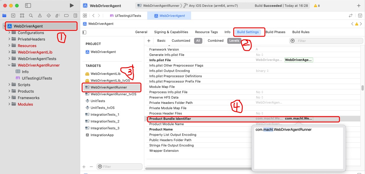365x174 pixels.
Task: Expand the WebDriverAgentLib group
Action: click(9, 52)
